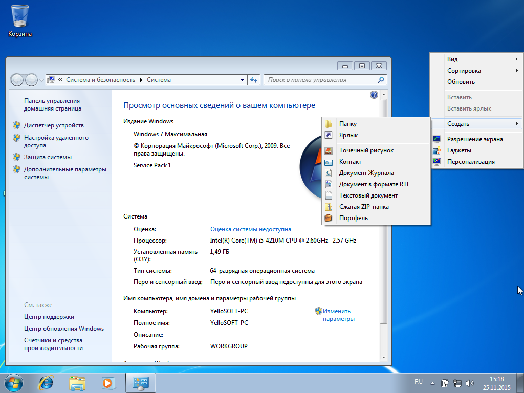Open help with the blue question mark

point(374,95)
